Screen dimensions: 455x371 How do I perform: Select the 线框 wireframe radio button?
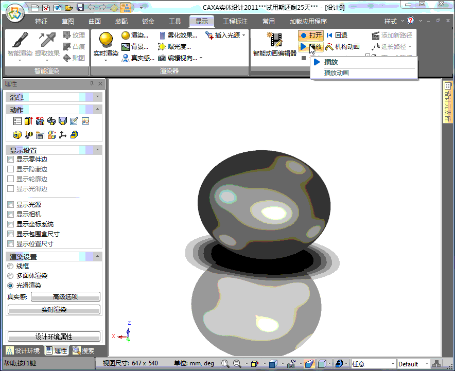(11, 266)
